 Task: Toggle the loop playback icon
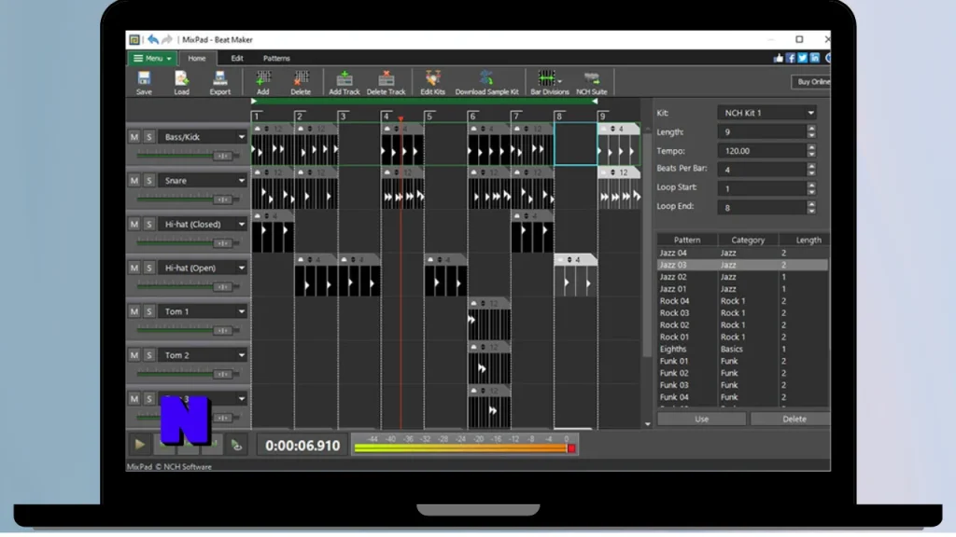tap(236, 445)
